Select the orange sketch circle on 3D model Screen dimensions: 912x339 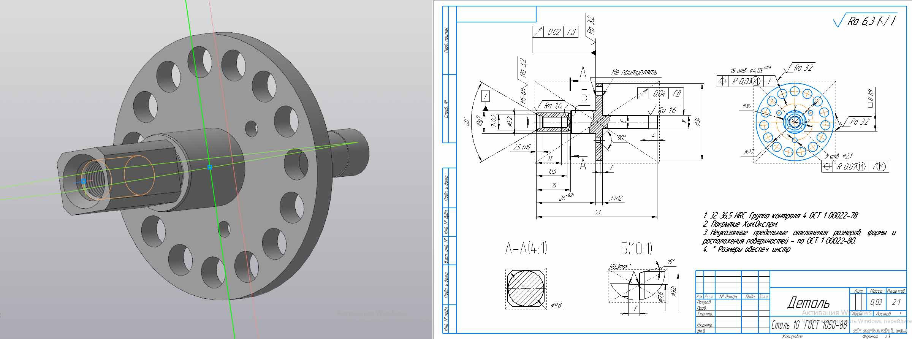[x=139, y=175]
